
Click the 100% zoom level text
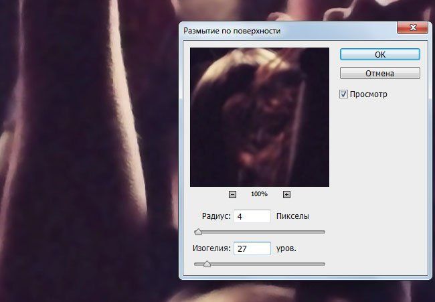click(259, 194)
